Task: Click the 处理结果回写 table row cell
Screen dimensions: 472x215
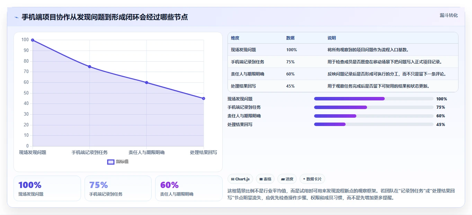Action: click(243, 86)
